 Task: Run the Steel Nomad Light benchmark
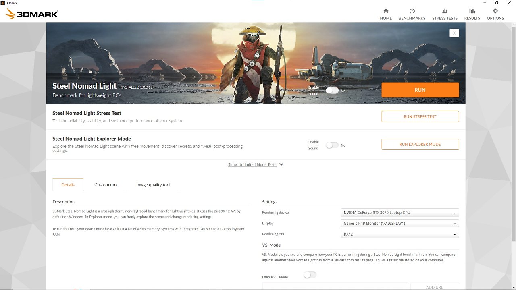420,90
